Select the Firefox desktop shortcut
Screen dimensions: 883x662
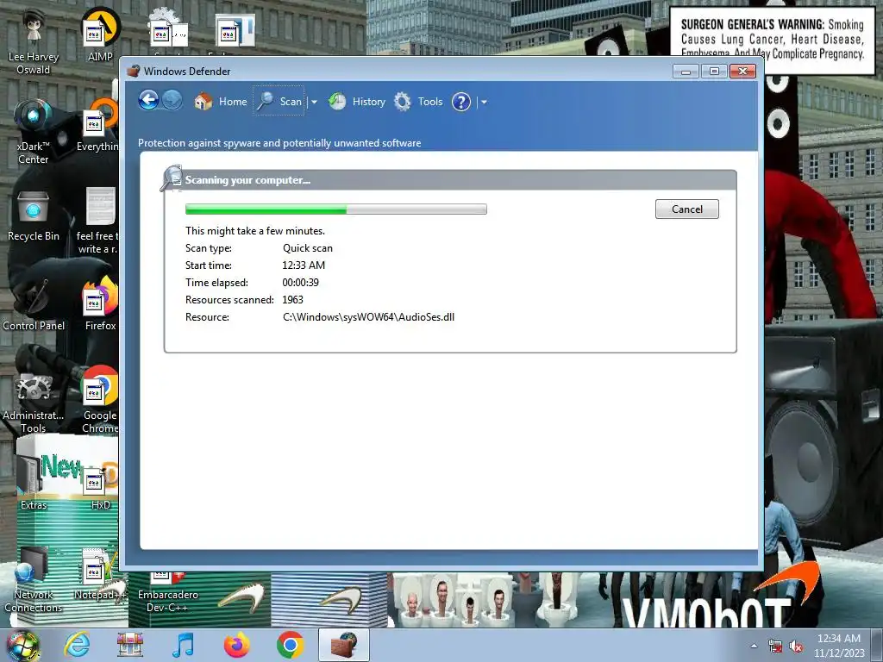[100, 304]
